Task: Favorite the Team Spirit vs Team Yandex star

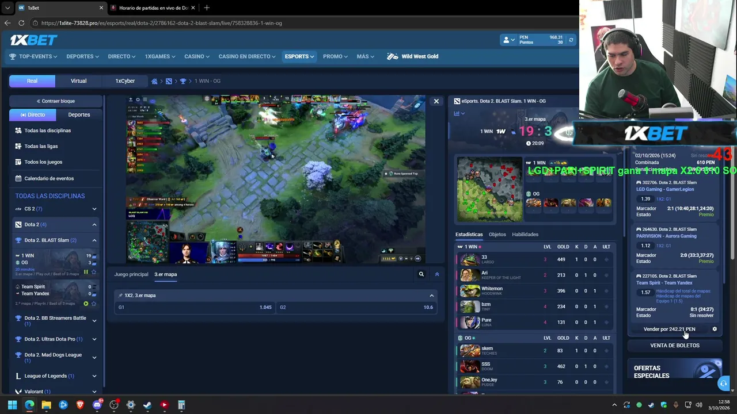Action: 94,304
